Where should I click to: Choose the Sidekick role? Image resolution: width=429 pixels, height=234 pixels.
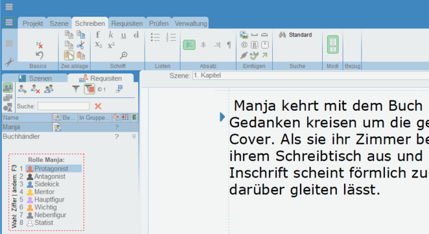43,184
